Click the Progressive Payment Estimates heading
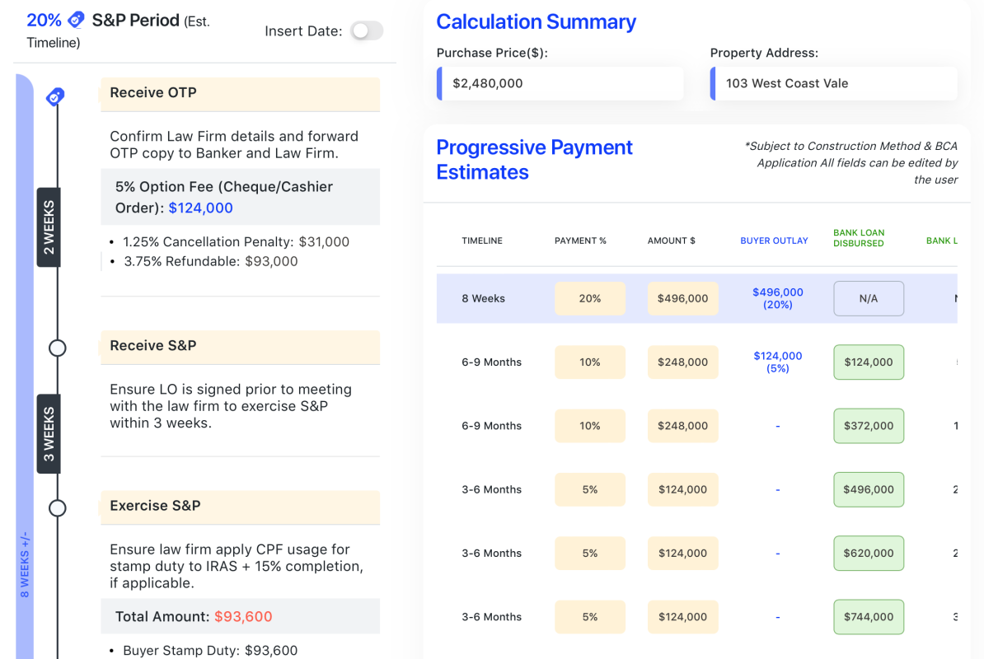 535,159
